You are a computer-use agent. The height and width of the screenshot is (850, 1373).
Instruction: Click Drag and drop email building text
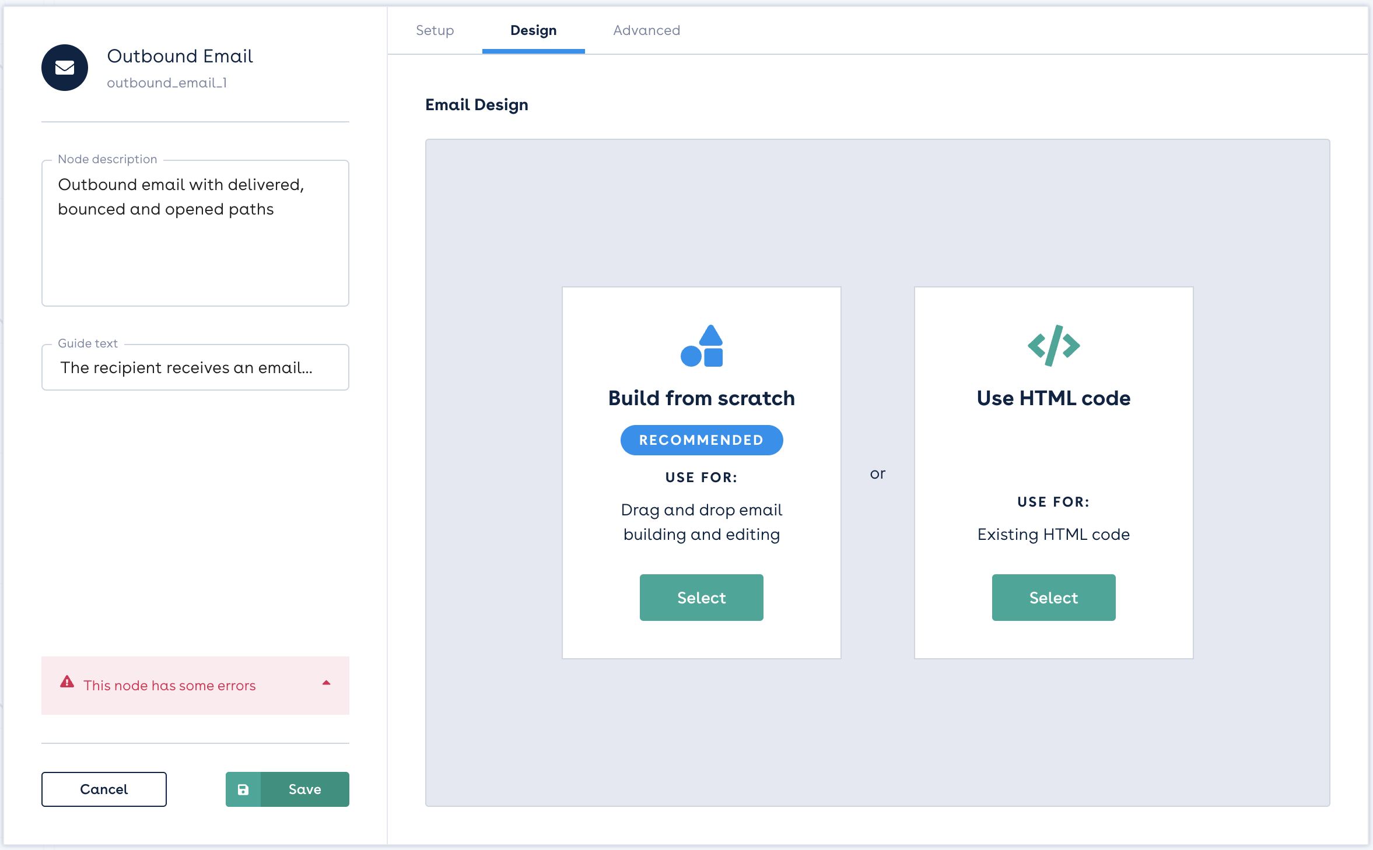tap(702, 522)
